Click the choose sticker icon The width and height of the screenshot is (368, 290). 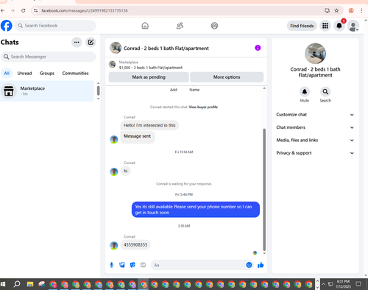coord(132,265)
